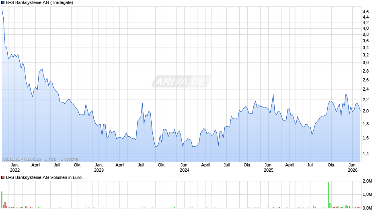Screen dimensions: 378x212
Task: Click the first green volume bar of November 2021
Action: click(2, 200)
